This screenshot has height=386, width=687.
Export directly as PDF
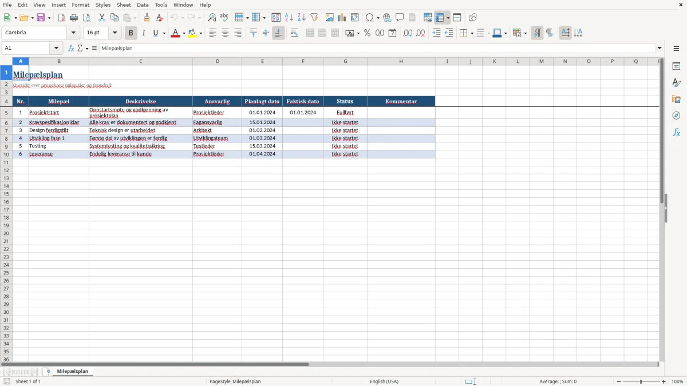(x=61, y=18)
